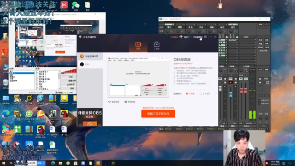Select OBS in the Douyu sidebar
The image size is (295, 166).
90,64
